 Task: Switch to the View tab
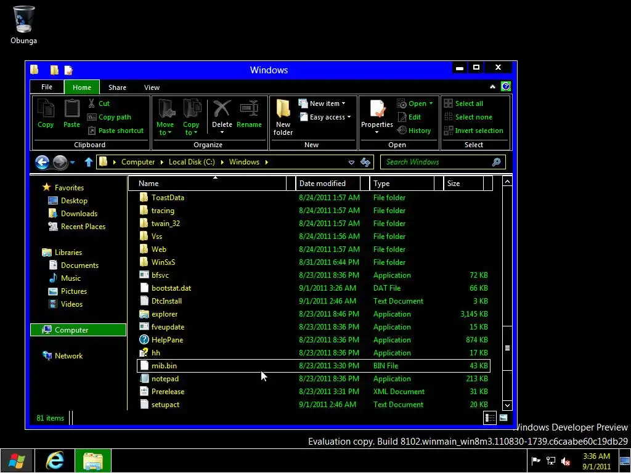tap(152, 87)
